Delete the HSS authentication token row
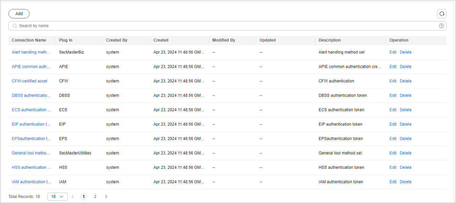Viewport: 456px width, 203px height. [x=406, y=167]
